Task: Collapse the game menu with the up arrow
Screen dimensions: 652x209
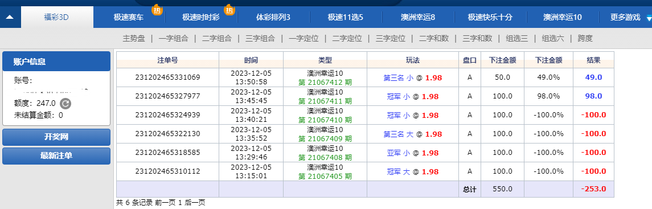Action: coord(10,18)
